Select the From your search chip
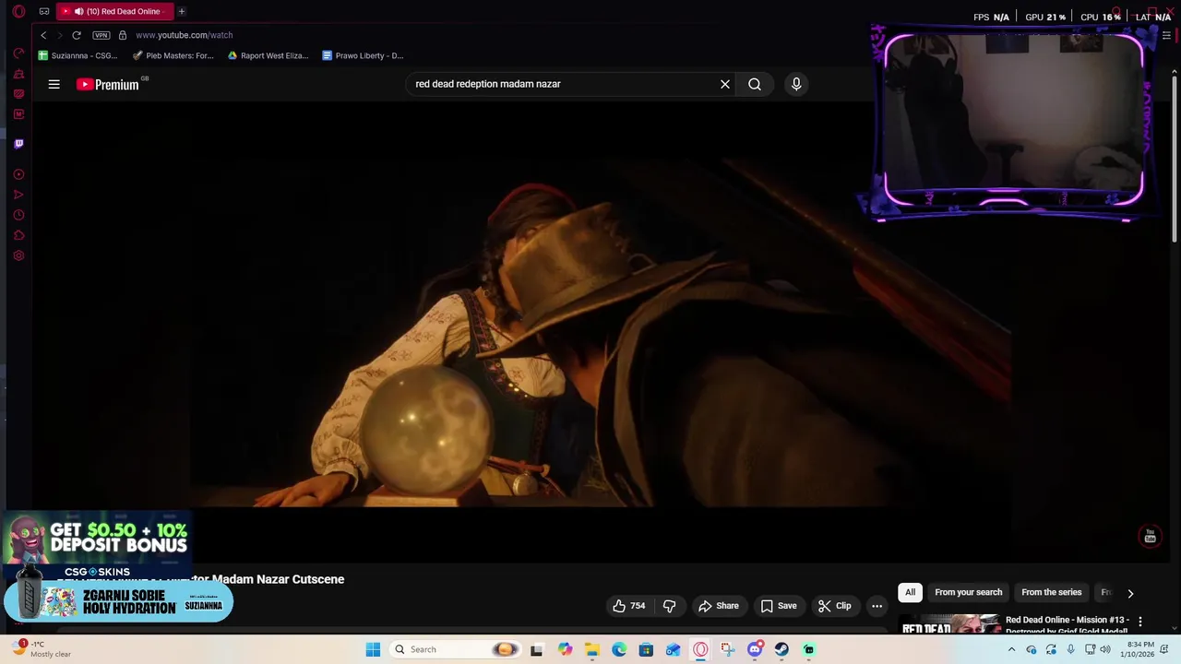The width and height of the screenshot is (1181, 664). pos(968,592)
